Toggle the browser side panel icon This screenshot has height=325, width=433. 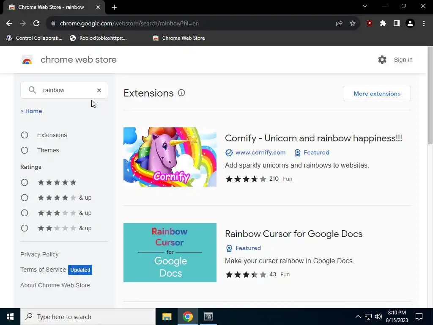coord(397,24)
